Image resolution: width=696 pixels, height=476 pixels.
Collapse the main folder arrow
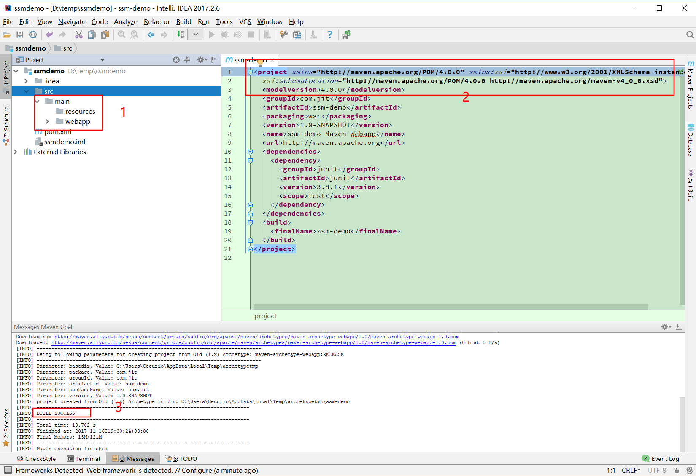[x=37, y=101]
